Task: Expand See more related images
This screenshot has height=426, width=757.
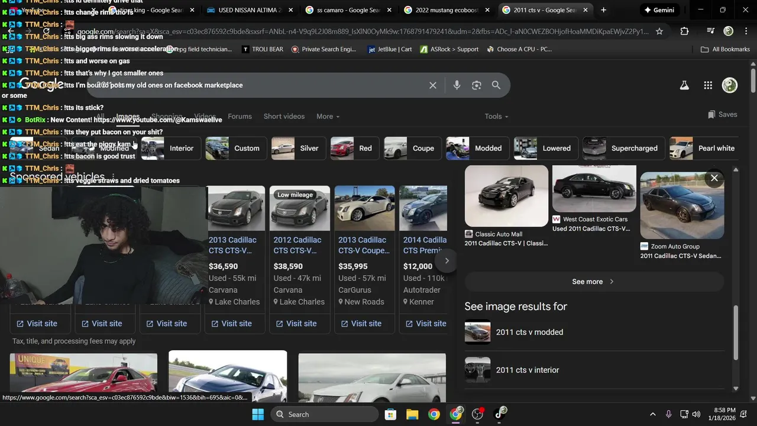Action: [594, 282]
